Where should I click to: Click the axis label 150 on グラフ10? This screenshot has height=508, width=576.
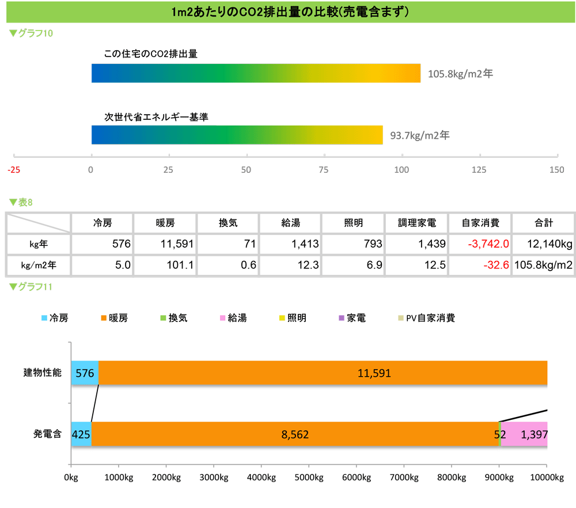[x=557, y=170]
